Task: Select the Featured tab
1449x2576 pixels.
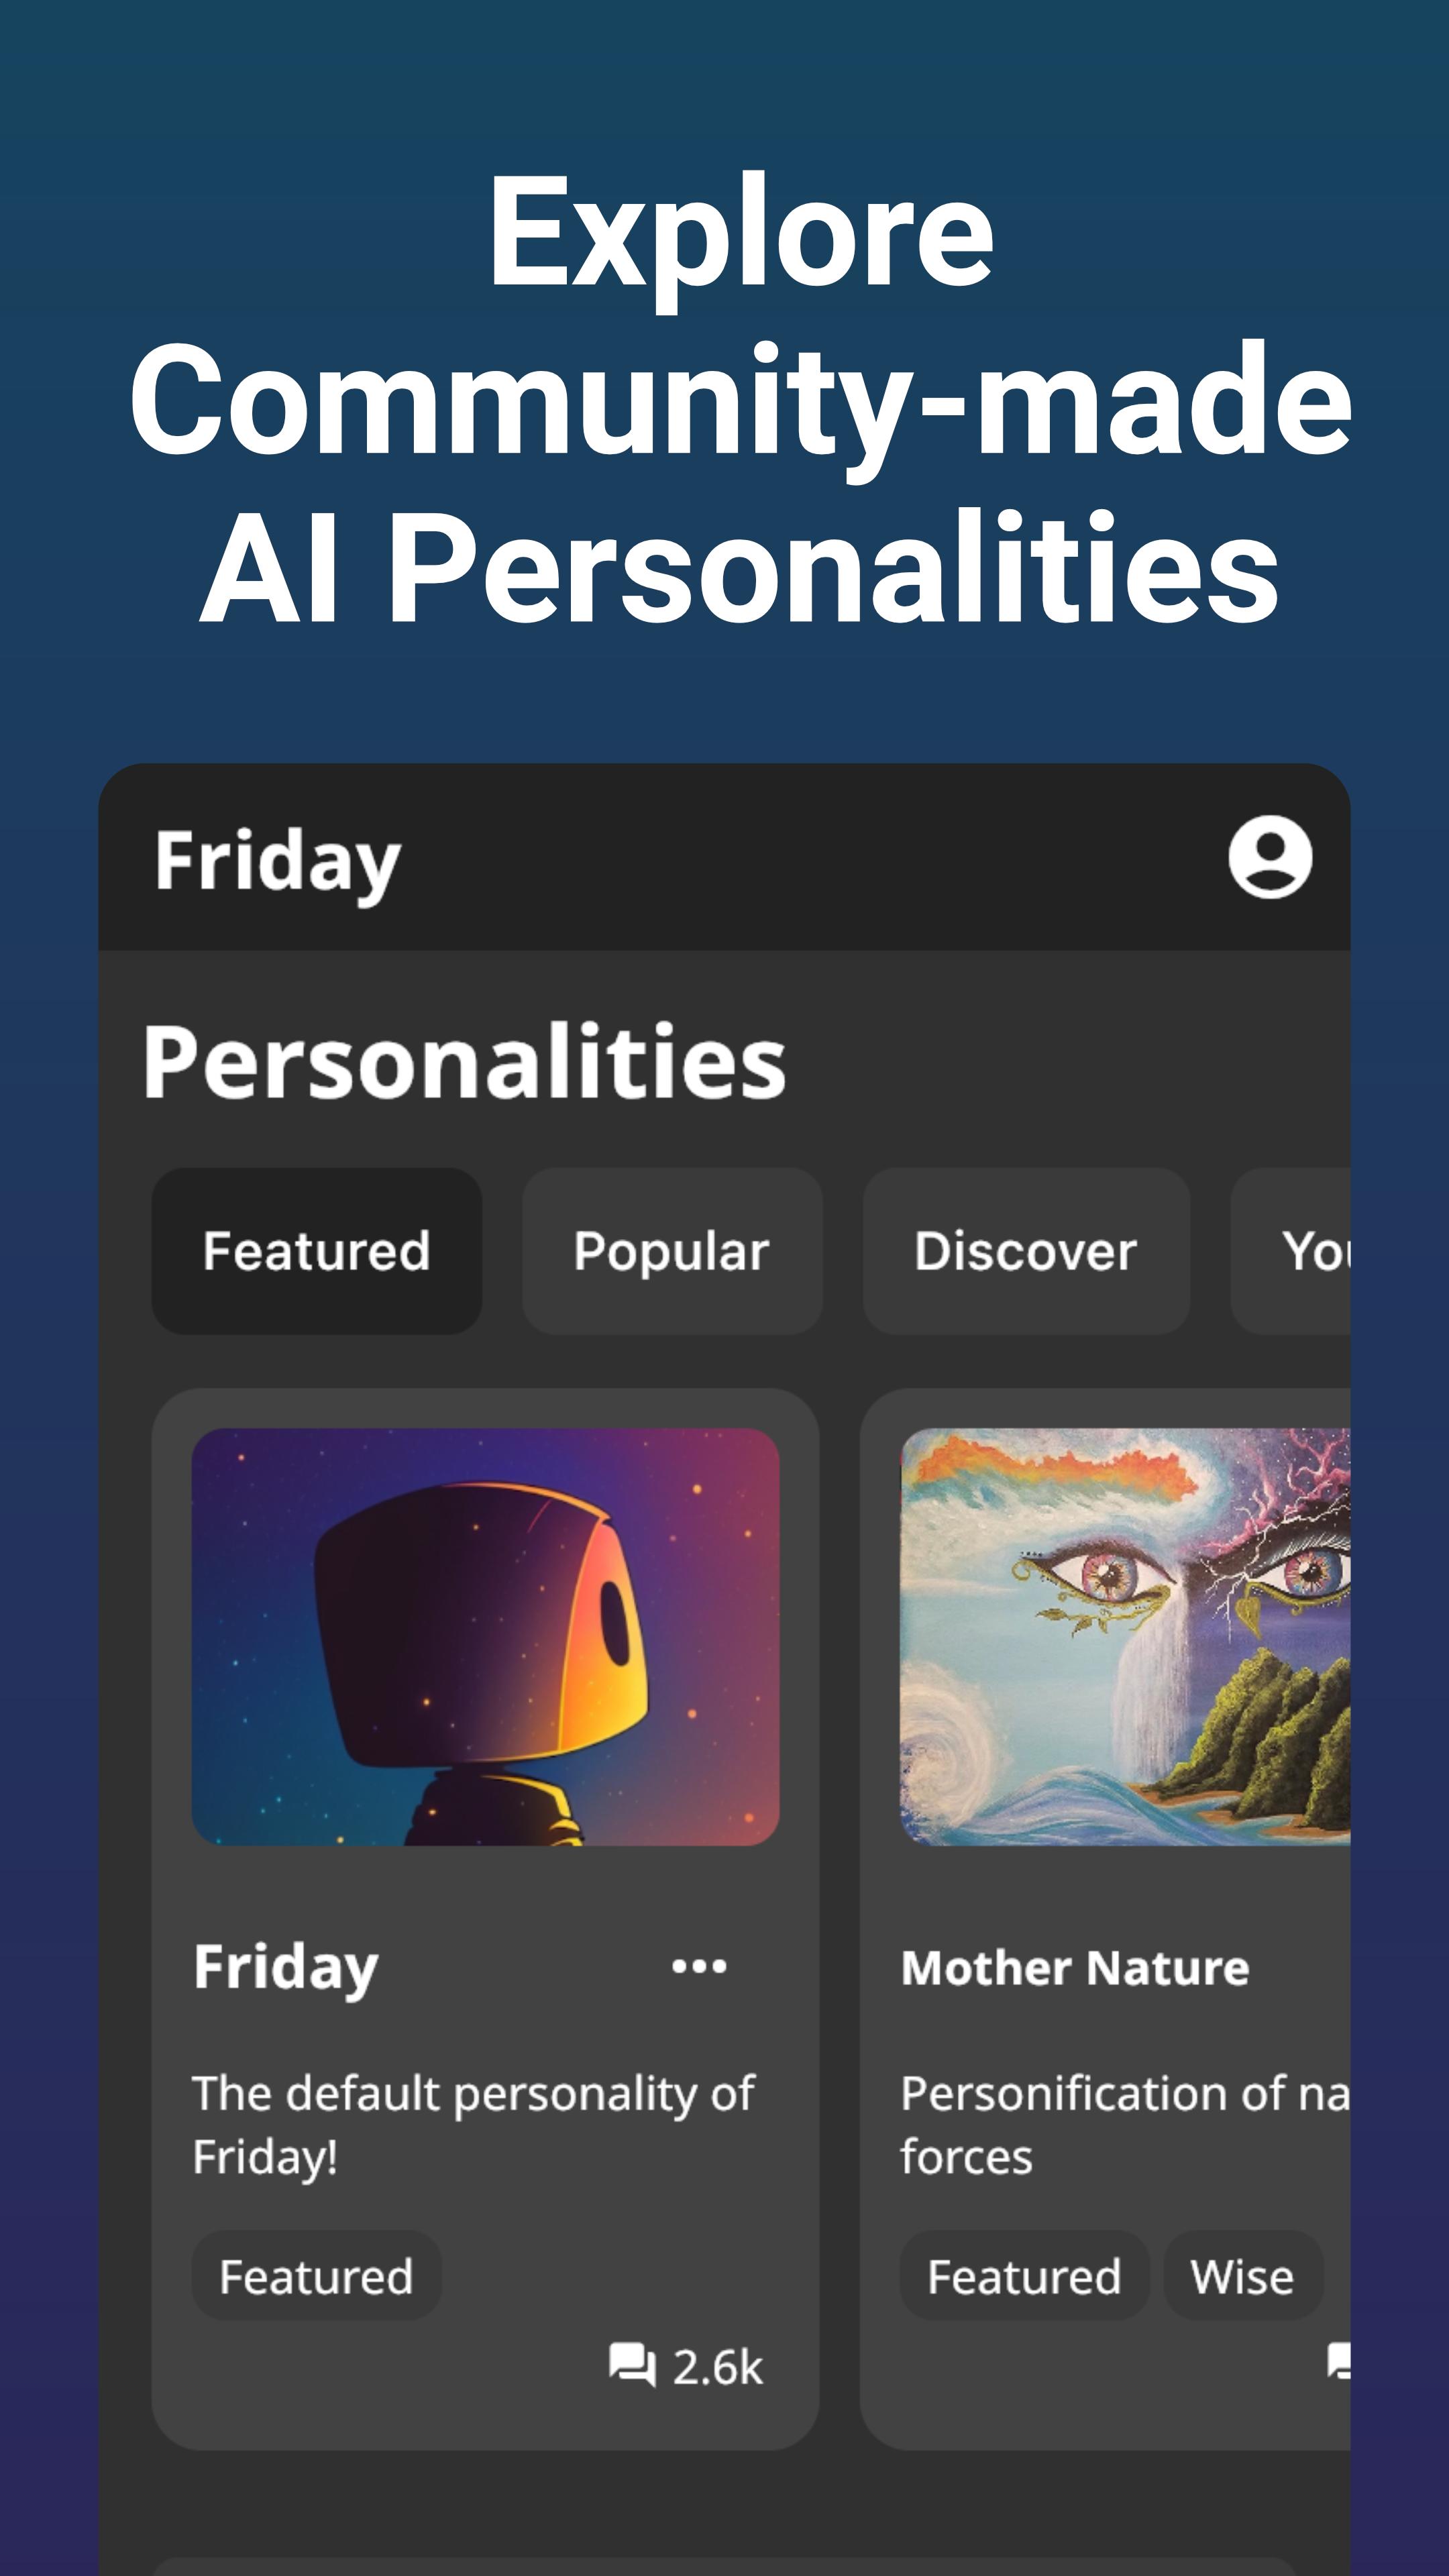Action: [x=316, y=1251]
